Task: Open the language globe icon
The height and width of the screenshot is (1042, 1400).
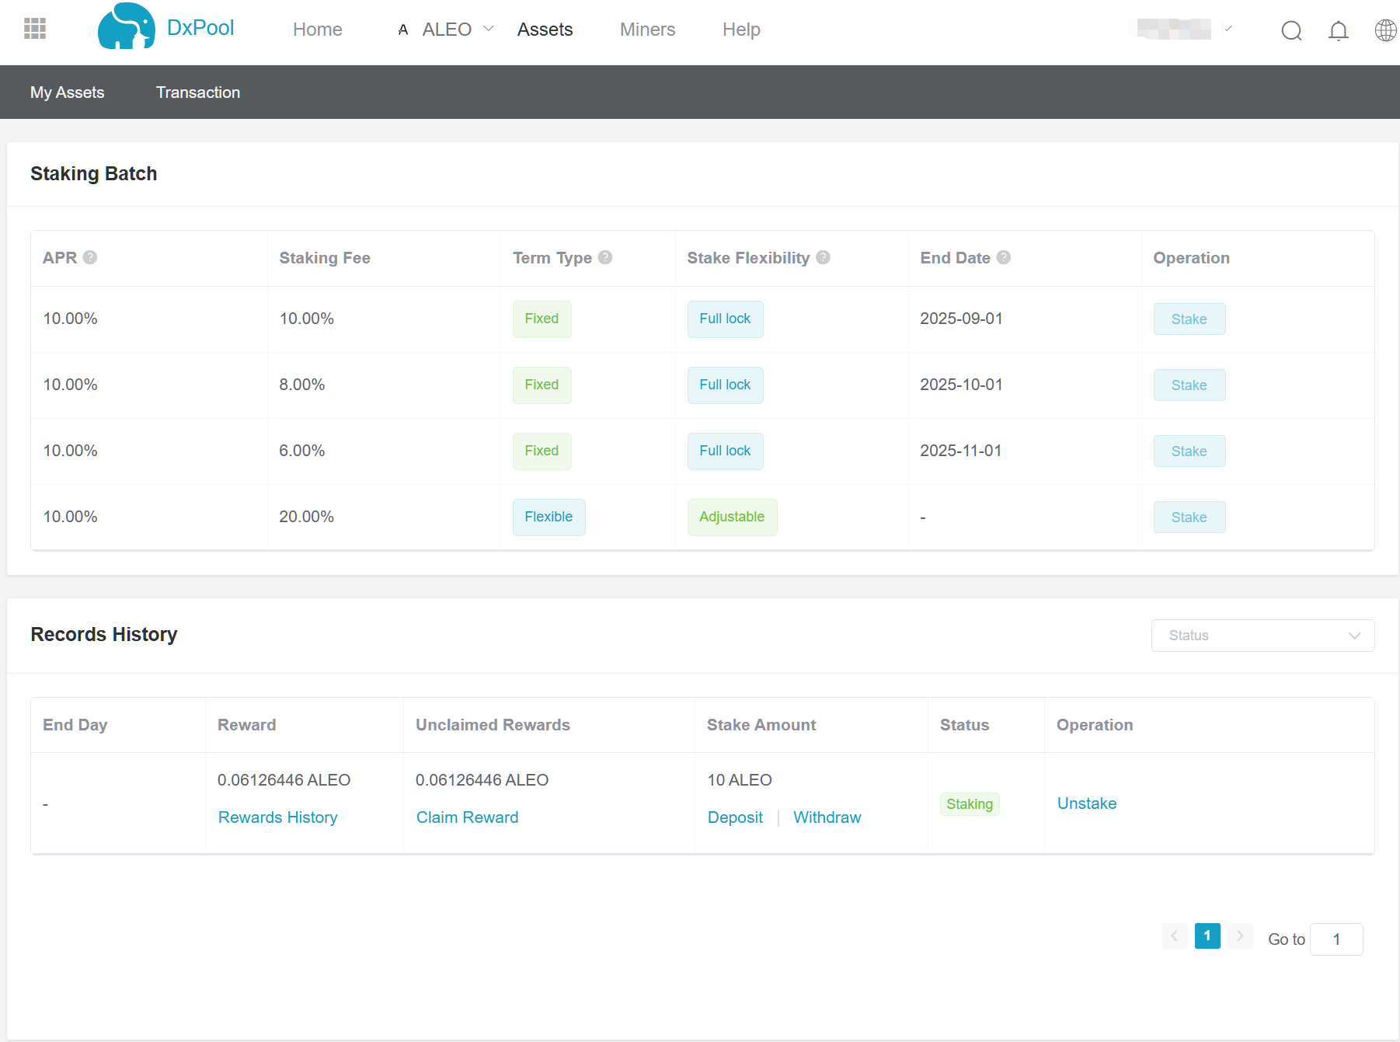Action: tap(1385, 30)
